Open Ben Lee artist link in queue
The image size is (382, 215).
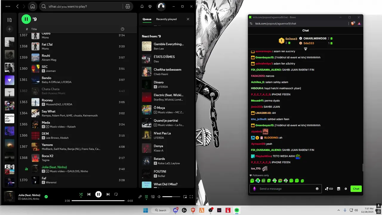(x=158, y=49)
